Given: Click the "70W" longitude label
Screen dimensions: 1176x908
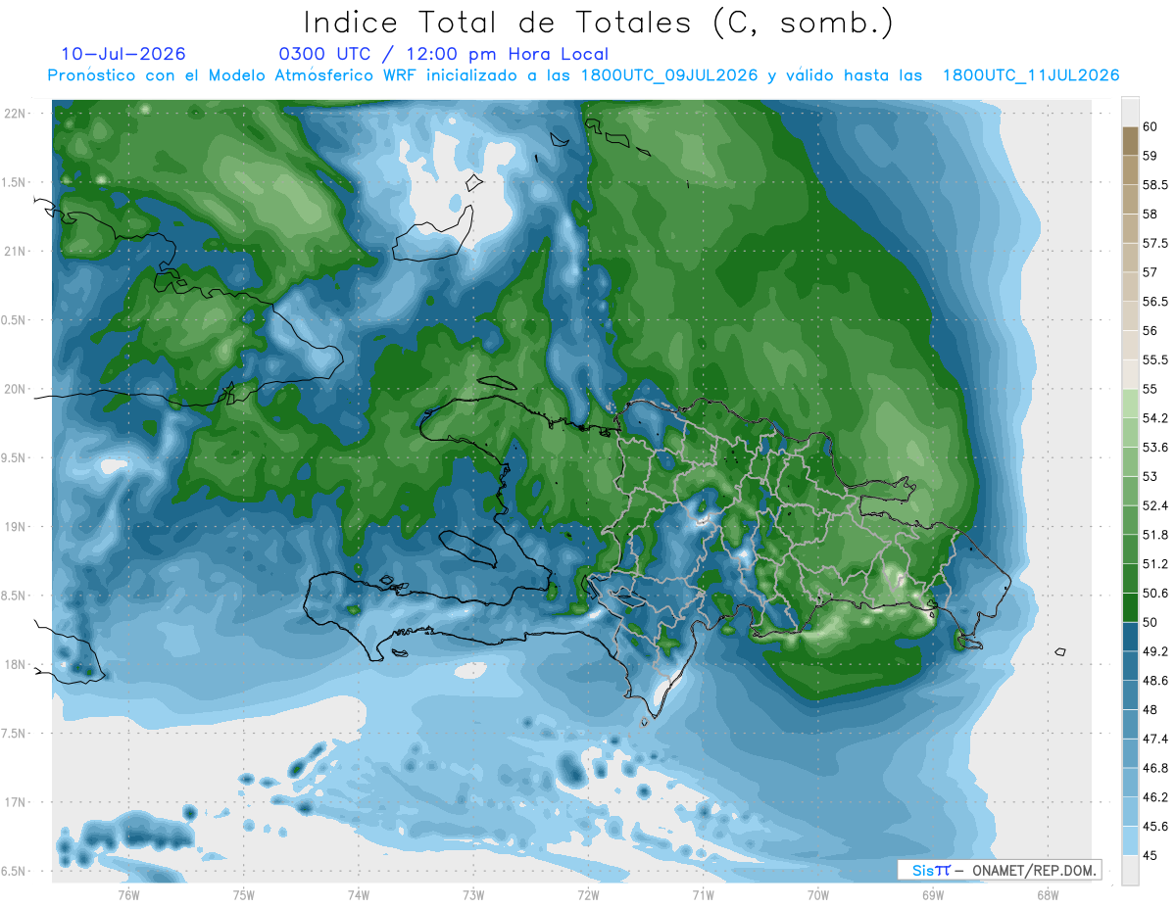Looking at the screenshot, I should [817, 894].
